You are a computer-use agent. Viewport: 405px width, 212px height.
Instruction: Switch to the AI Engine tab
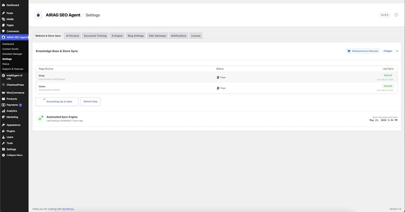(117, 36)
